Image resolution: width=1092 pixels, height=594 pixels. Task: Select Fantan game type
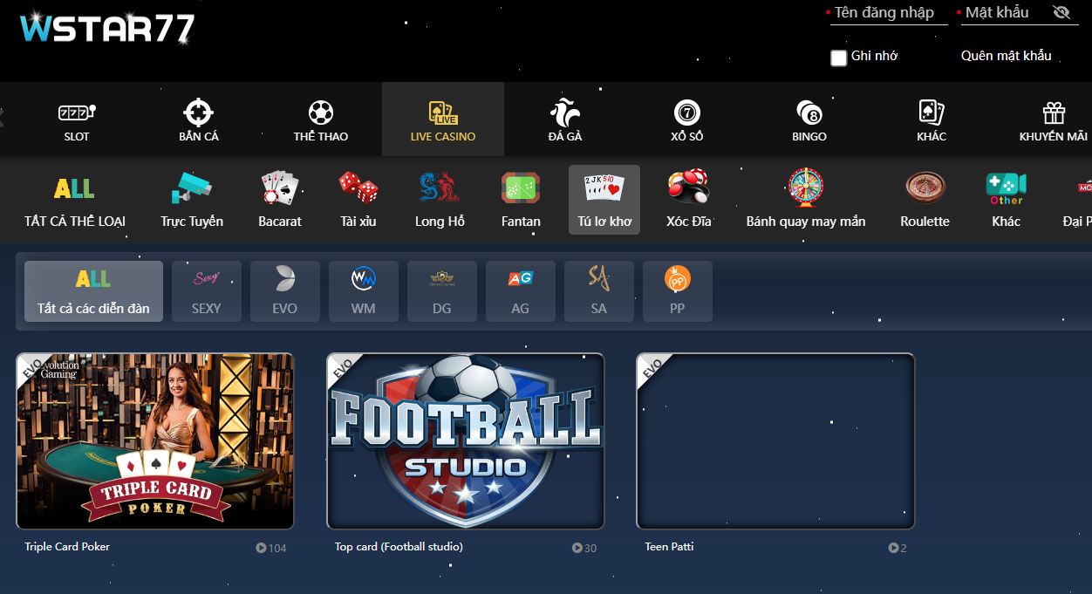click(x=521, y=200)
